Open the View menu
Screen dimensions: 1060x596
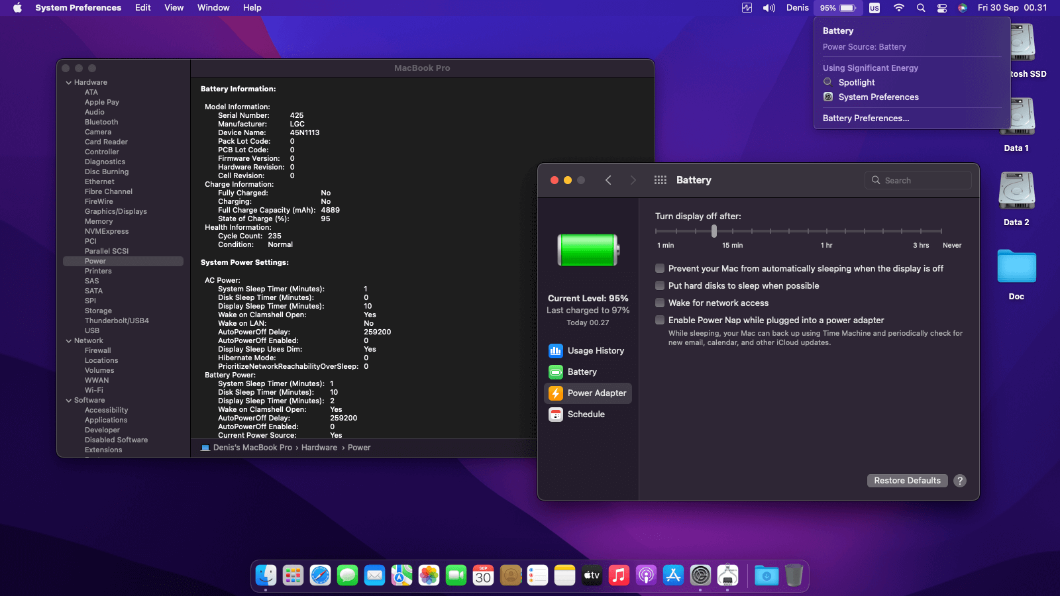click(174, 8)
